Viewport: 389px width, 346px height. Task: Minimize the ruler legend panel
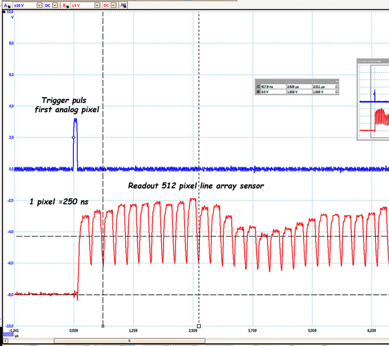(x=332, y=80)
